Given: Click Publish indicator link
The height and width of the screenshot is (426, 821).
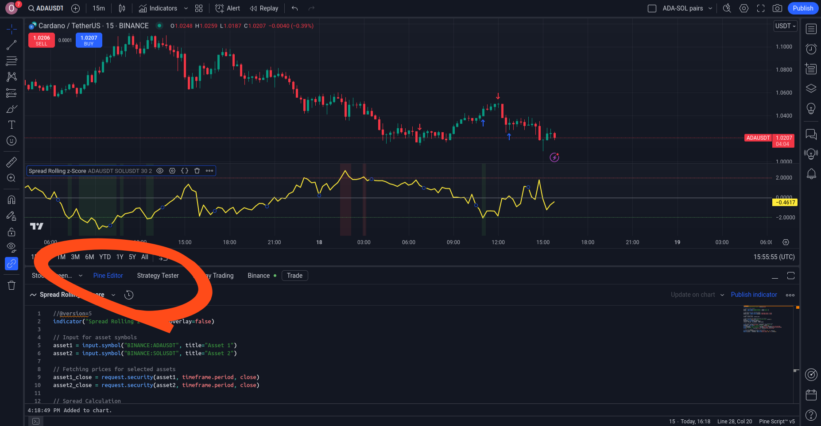Looking at the screenshot, I should (754, 295).
